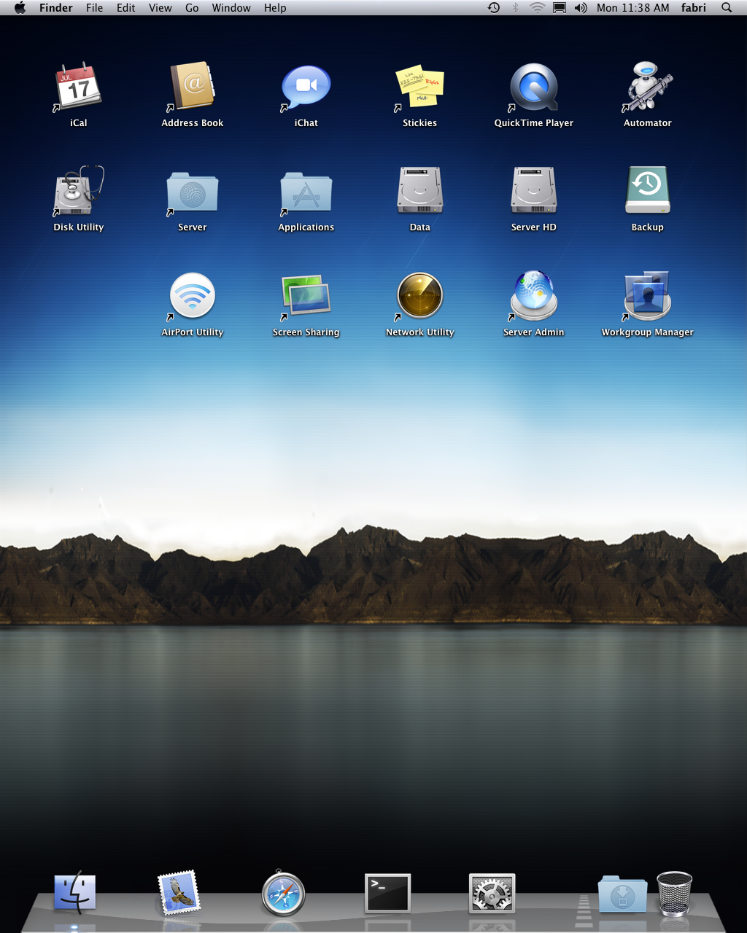Click the Time Machine menu bar icon

(x=494, y=8)
